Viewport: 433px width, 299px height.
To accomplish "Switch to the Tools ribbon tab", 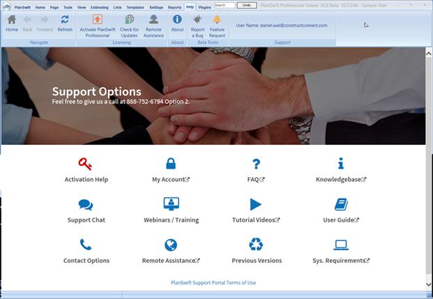I will 68,8.
